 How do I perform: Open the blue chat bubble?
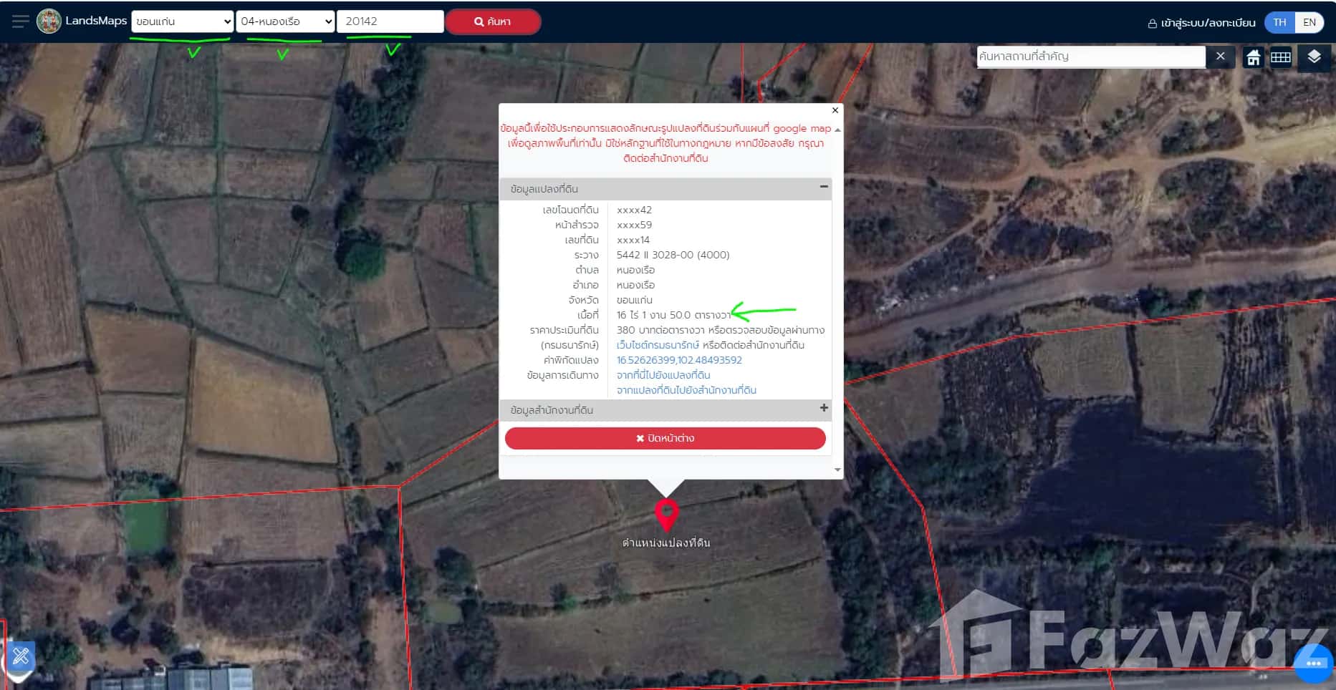(x=1313, y=663)
